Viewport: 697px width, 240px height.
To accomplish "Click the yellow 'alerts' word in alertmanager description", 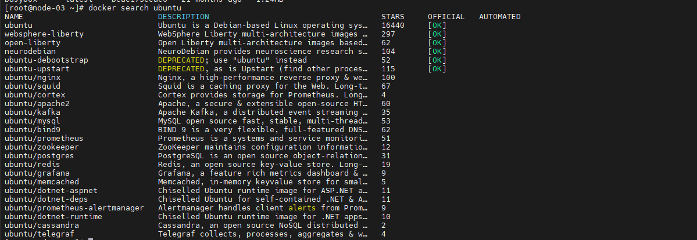I will pyautogui.click(x=302, y=208).
